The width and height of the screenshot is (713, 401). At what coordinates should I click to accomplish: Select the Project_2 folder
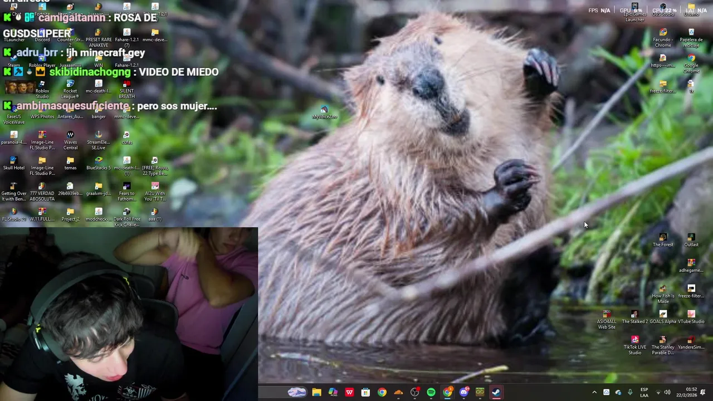point(70,215)
